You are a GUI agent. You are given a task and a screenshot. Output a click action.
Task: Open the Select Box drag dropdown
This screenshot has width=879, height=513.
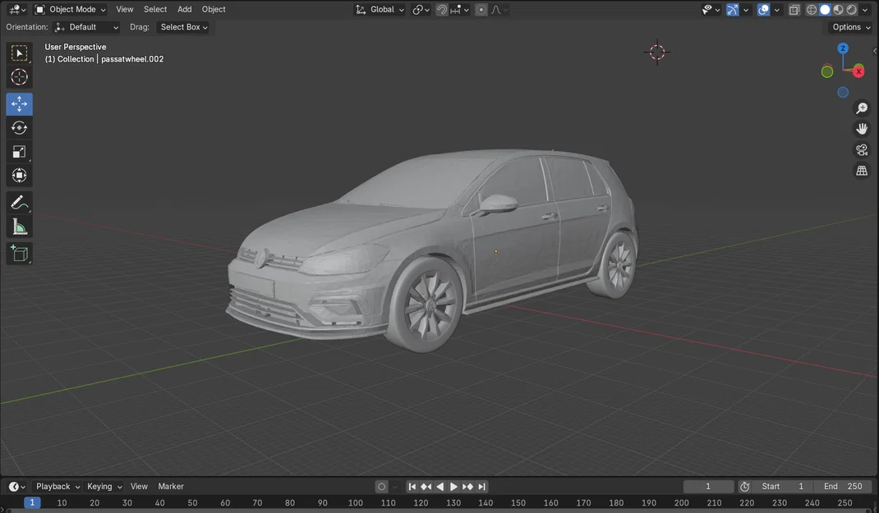click(x=182, y=26)
